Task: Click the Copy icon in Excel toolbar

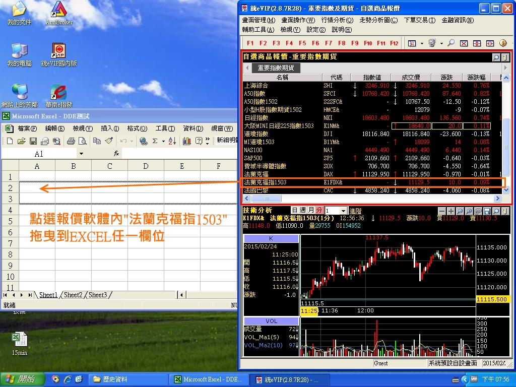Action: pyautogui.click(x=97, y=141)
